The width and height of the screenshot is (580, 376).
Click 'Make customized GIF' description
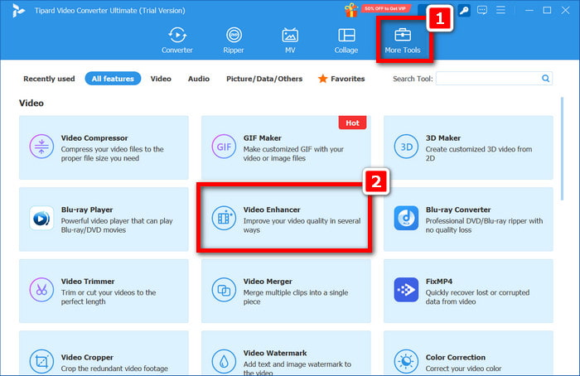point(293,153)
